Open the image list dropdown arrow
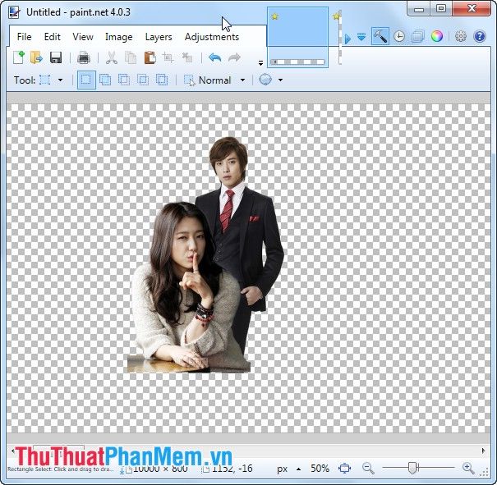The width and height of the screenshot is (497, 485). [361, 37]
